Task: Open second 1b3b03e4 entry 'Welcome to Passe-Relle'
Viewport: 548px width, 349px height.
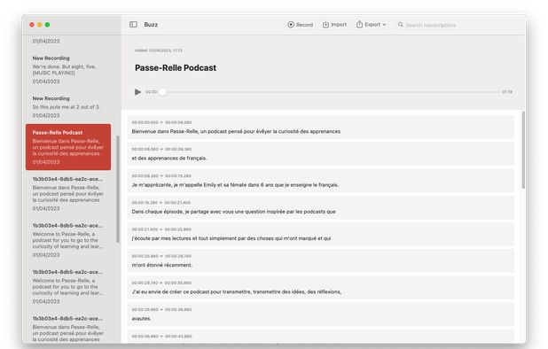Action: [68, 240]
